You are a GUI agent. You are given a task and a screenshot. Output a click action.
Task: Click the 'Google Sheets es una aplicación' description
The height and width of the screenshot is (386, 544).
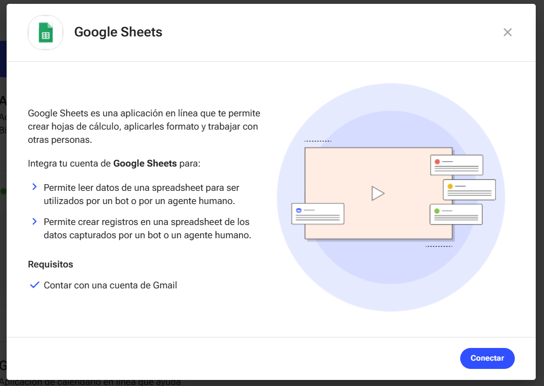pyautogui.click(x=144, y=126)
